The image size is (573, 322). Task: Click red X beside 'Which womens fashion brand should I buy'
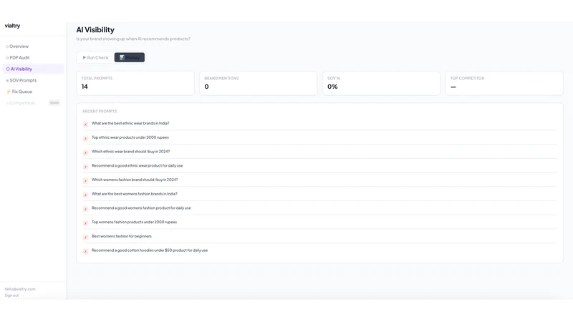(85, 181)
